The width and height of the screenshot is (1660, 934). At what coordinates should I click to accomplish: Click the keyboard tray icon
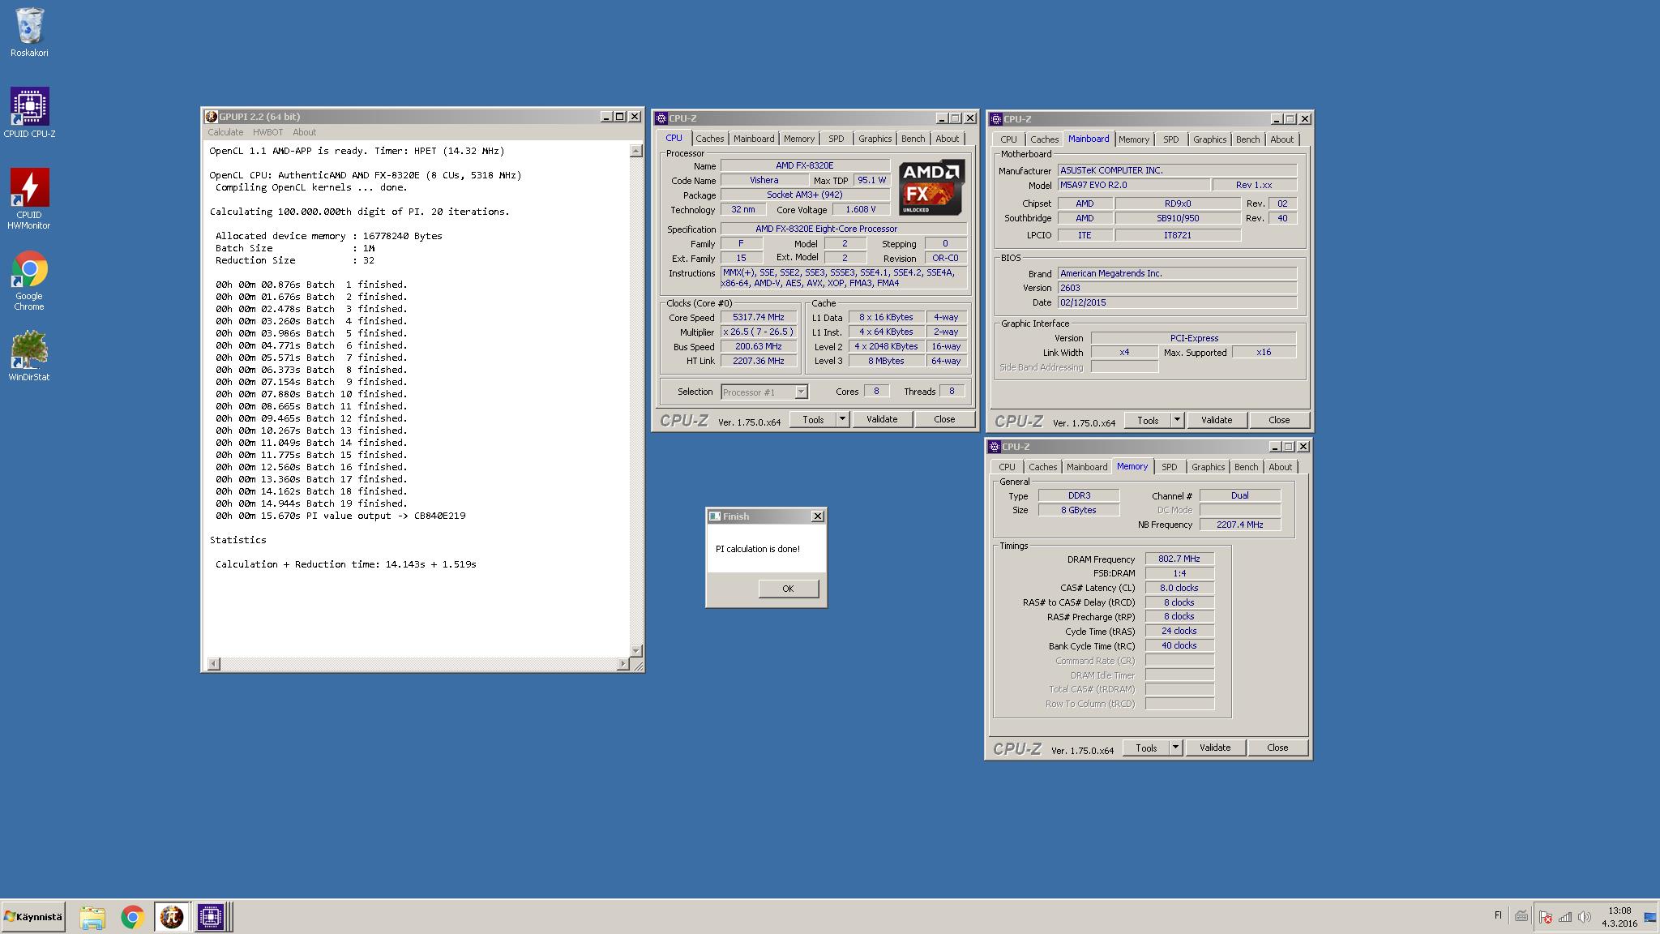pyautogui.click(x=1521, y=916)
